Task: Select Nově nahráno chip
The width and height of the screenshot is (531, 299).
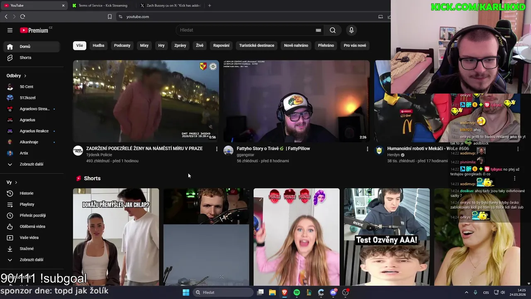Action: pos(296,45)
